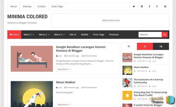Expand the Menu 2 dropdown
Screen dimensions: 176x107
click(44, 35)
